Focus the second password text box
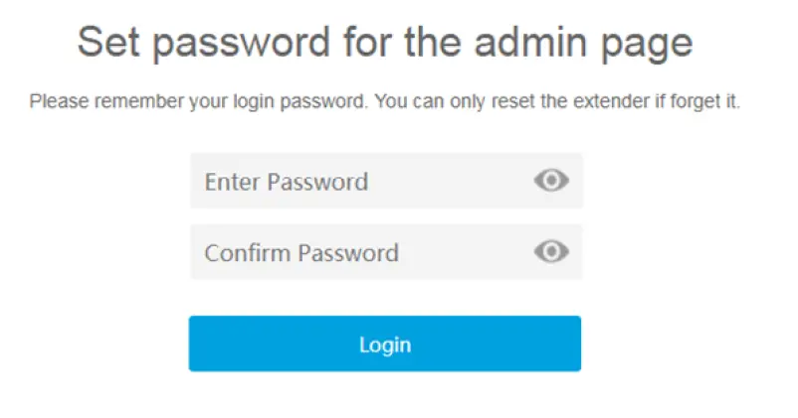The image size is (798, 418). pyautogui.click(x=358, y=252)
